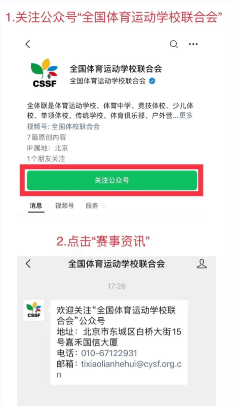The height and width of the screenshot is (406, 233).
Task: Open the tixiaolianhehui email address link
Action: point(120,369)
